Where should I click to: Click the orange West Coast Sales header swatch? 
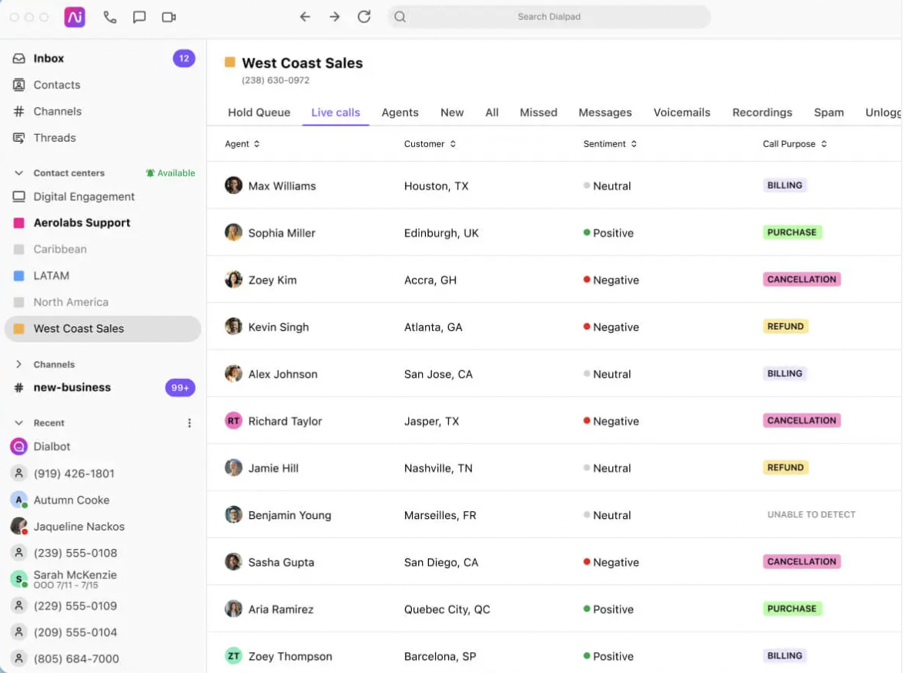click(x=230, y=62)
